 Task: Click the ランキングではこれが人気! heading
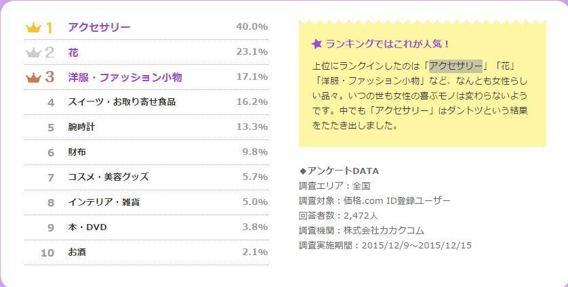[x=388, y=44]
